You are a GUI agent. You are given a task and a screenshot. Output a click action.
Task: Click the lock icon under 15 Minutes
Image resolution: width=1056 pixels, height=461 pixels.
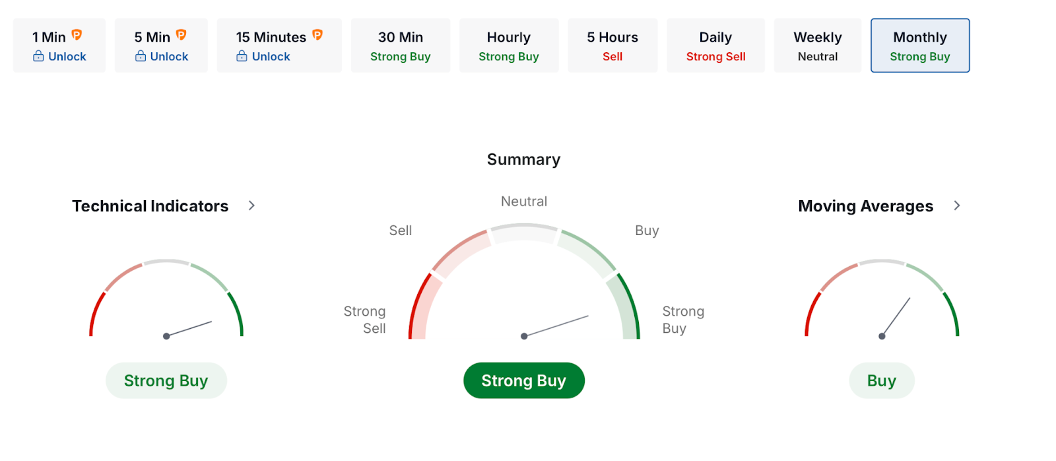242,56
